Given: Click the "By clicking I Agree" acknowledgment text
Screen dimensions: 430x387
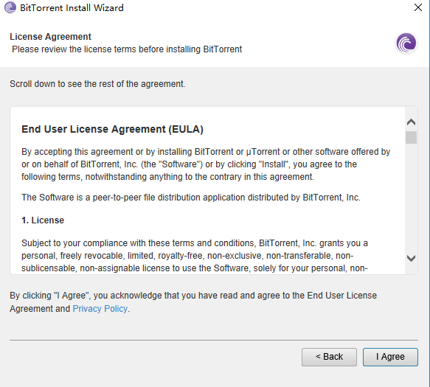Looking at the screenshot, I should pyautogui.click(x=193, y=302).
